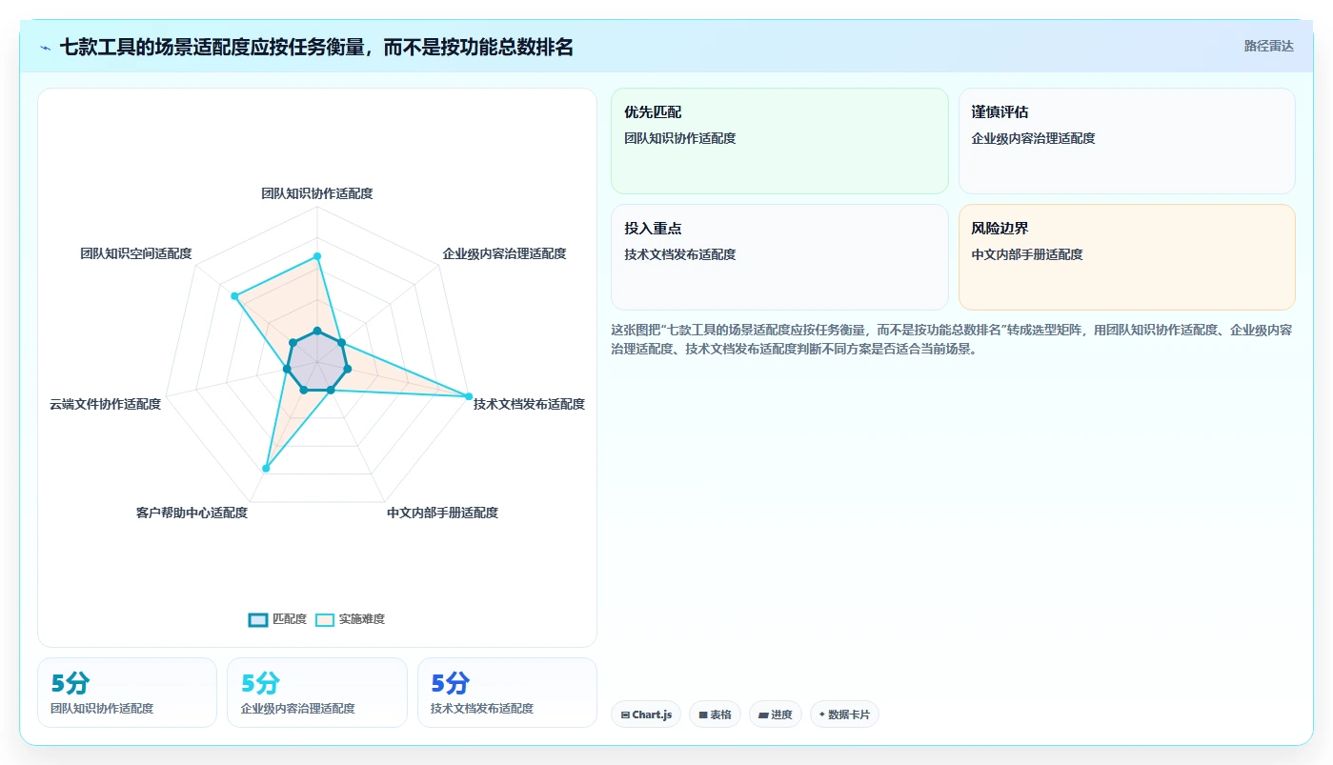Image resolution: width=1333 pixels, height=765 pixels.
Task: Click the lightning icon beside the title
Action: pyautogui.click(x=45, y=48)
